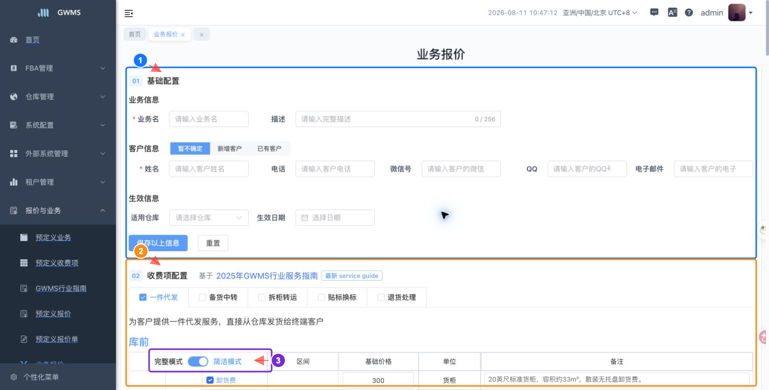The width and height of the screenshot is (769, 390).
Task: Collapse the 报价与业务 menu
Action: [x=103, y=211]
